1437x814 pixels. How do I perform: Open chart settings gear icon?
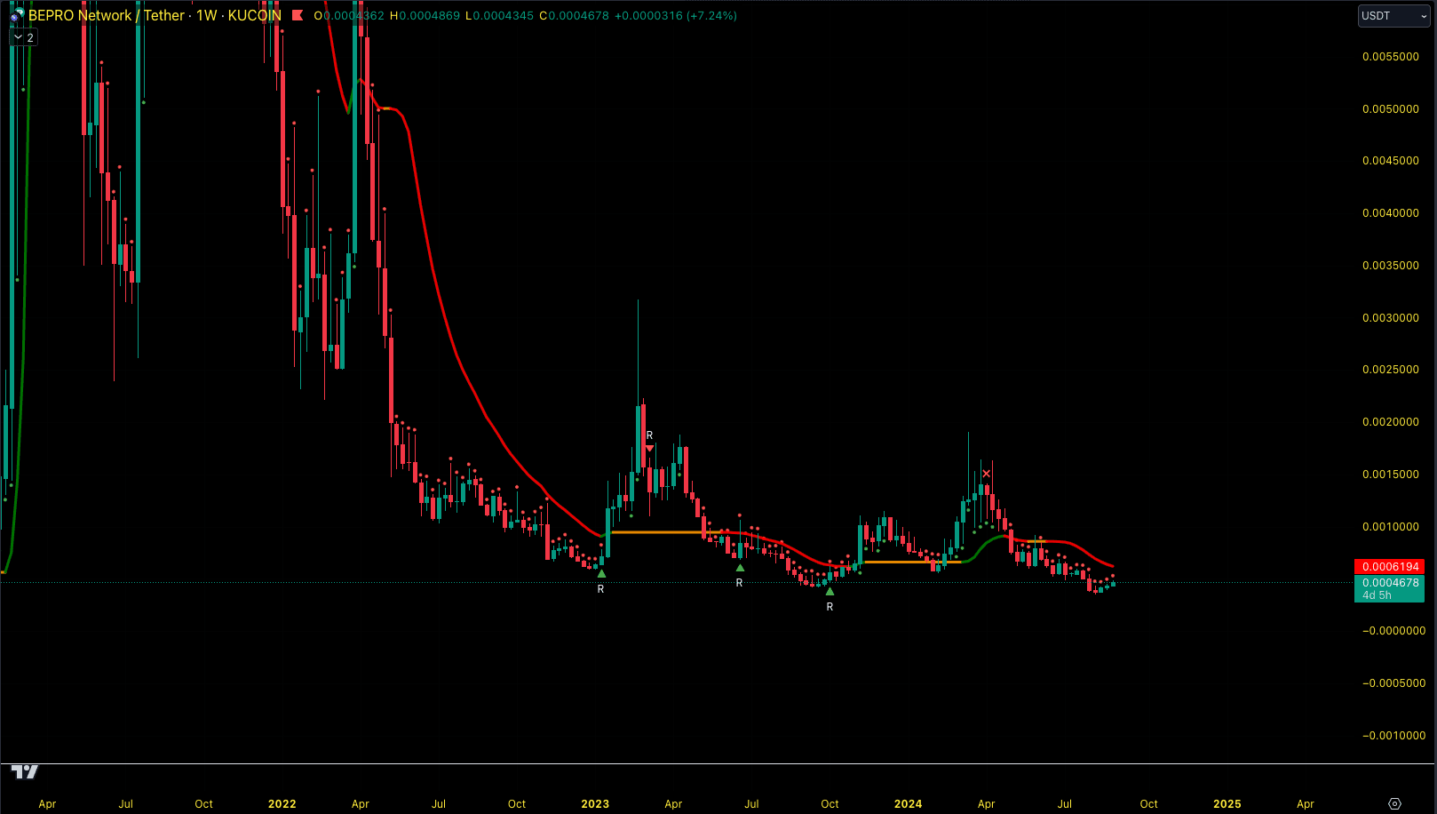pos(1394,803)
